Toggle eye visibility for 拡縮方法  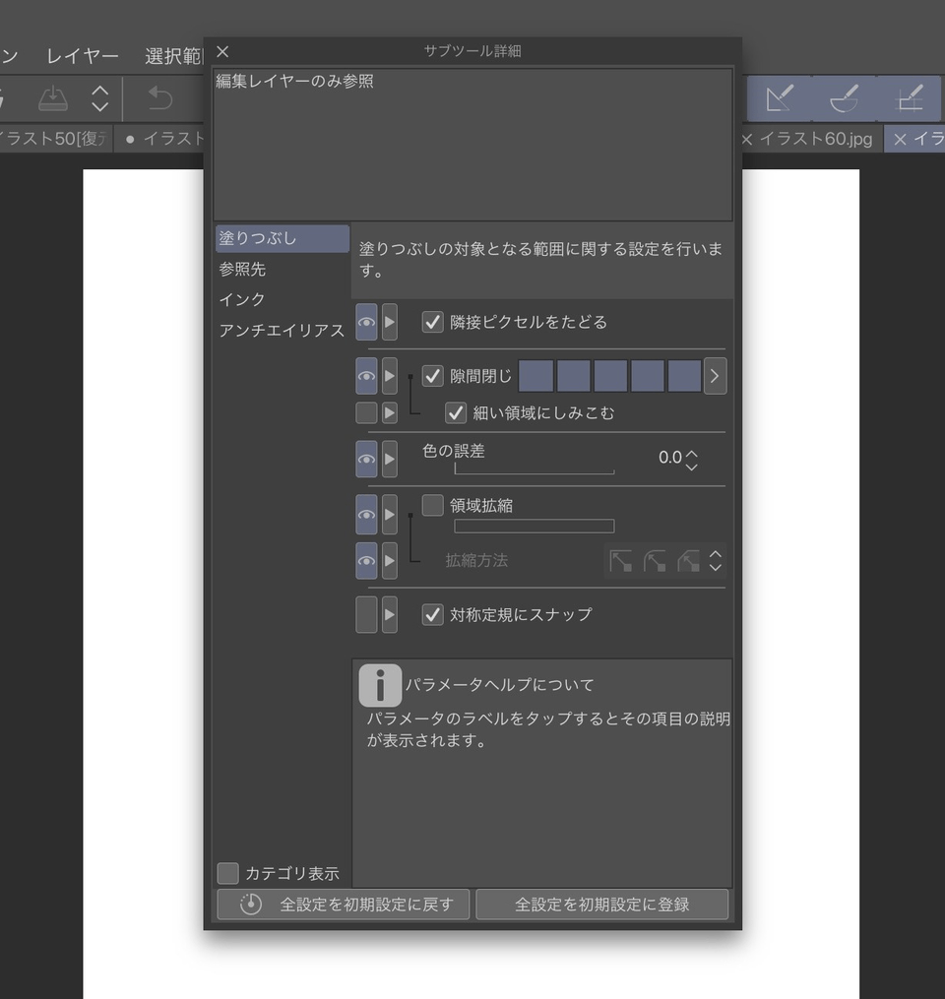(x=366, y=561)
